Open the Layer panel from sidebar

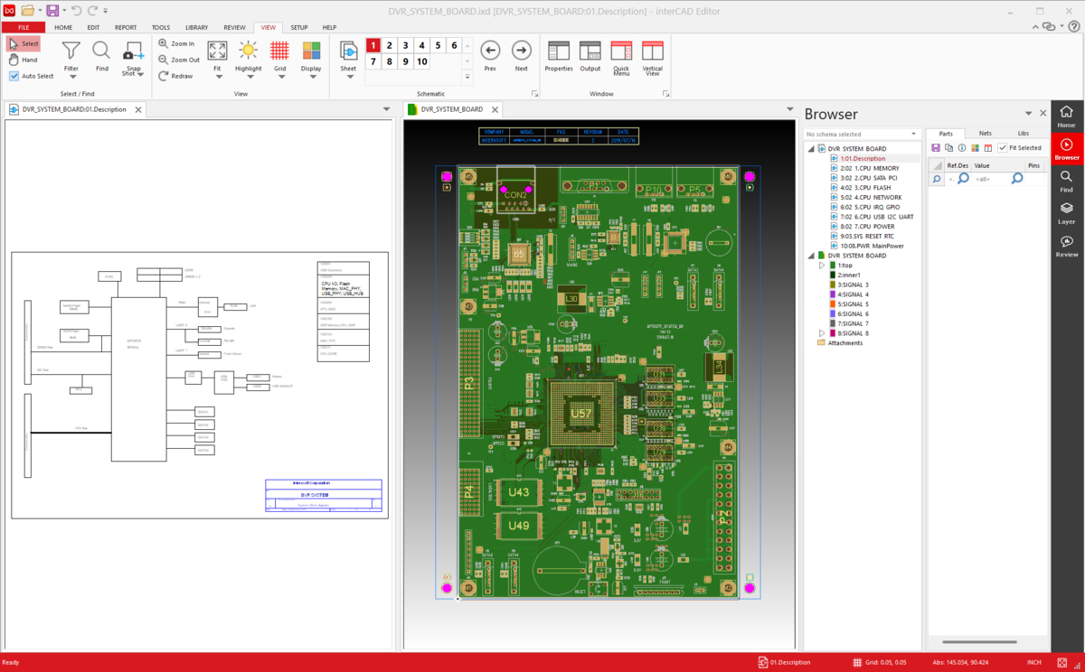[x=1067, y=212]
